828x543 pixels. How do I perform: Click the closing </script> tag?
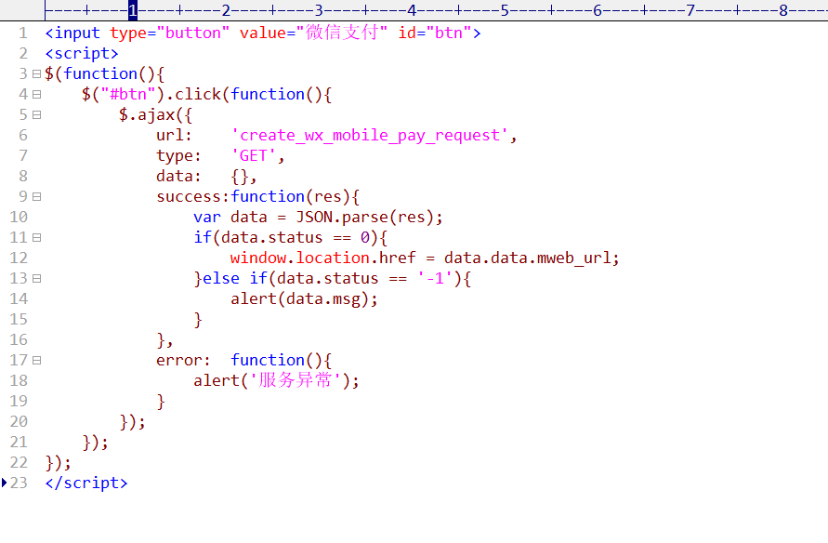point(86,483)
